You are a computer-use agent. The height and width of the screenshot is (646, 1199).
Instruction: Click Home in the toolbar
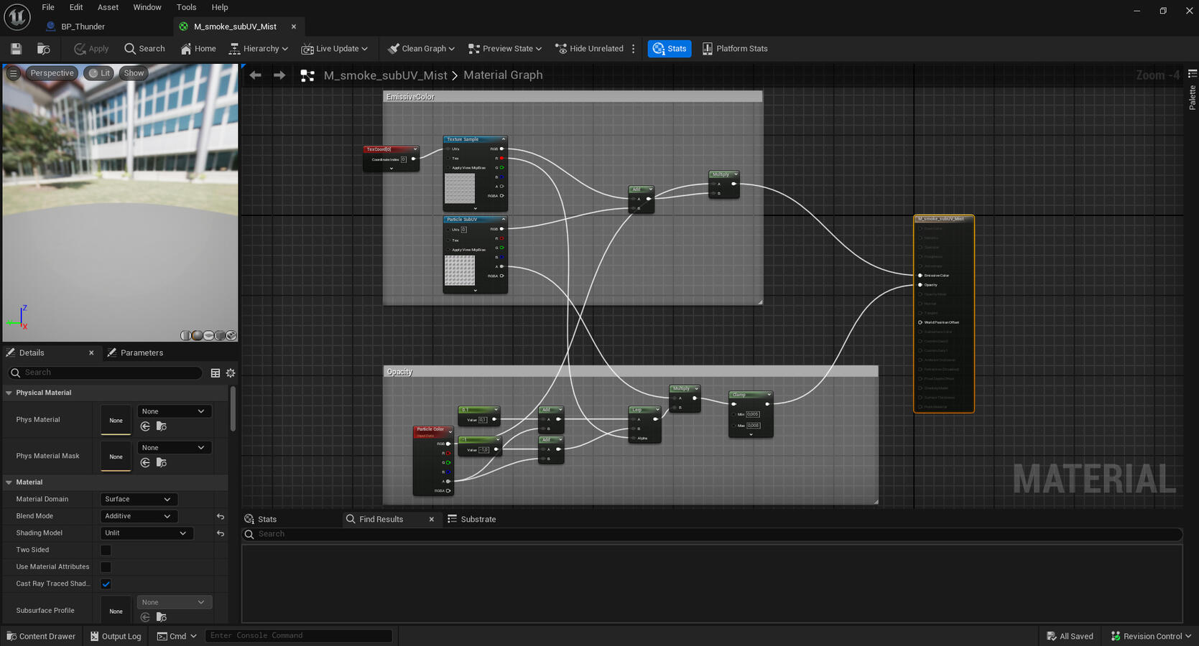(x=198, y=49)
